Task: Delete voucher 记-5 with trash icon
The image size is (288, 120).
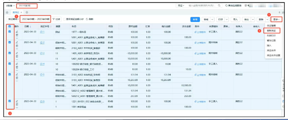Action: (17, 78)
